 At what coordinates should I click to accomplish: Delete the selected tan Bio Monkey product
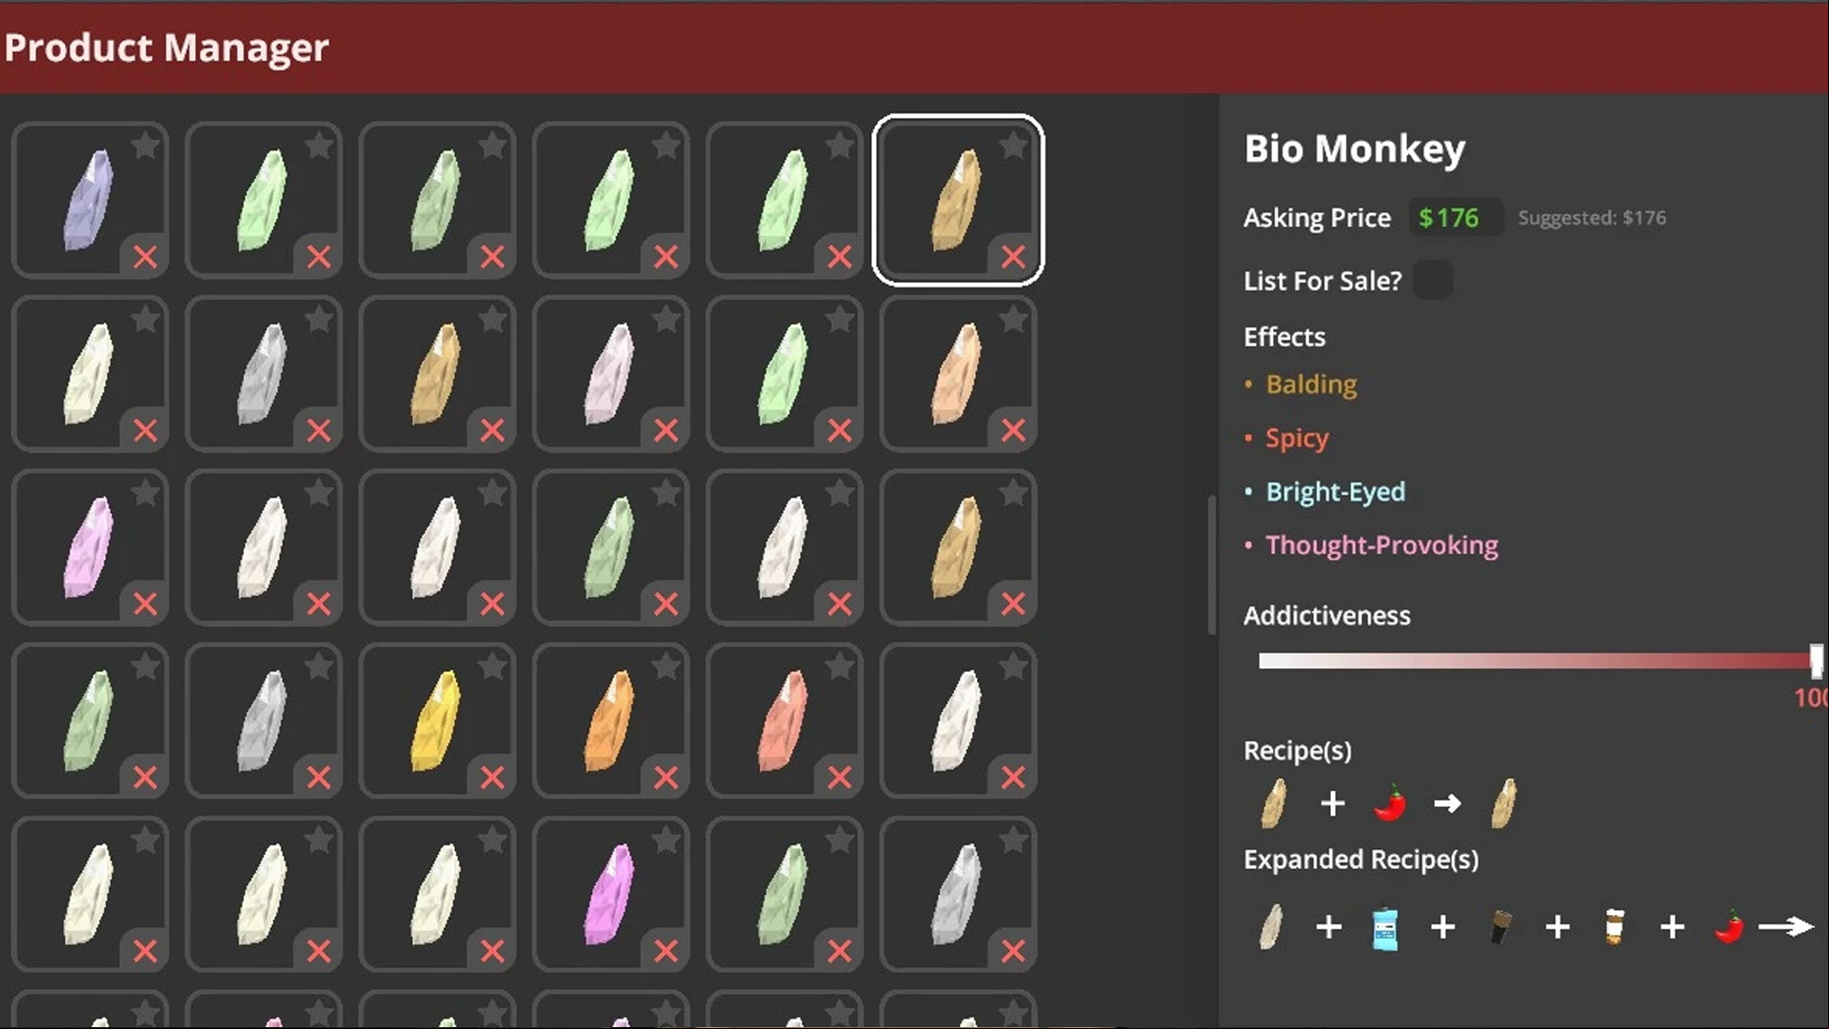(1013, 256)
